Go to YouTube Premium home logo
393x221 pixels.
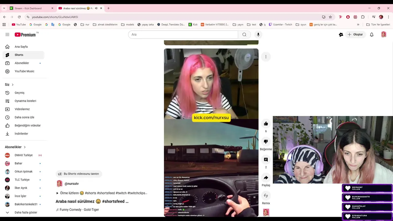26,35
